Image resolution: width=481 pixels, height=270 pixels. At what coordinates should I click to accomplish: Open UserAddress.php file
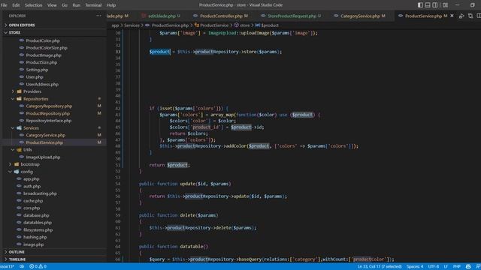click(x=42, y=84)
